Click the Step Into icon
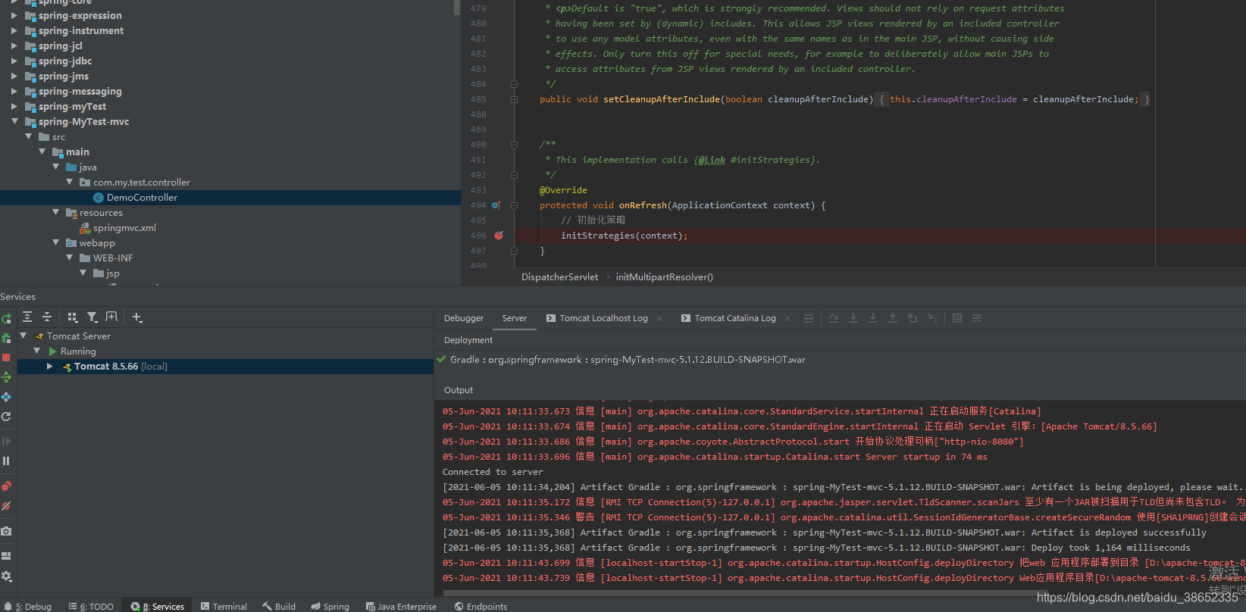The width and height of the screenshot is (1246, 612). point(853,318)
